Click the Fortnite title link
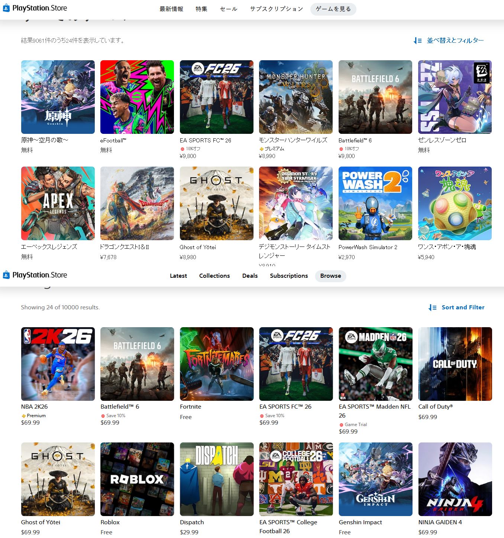504x538 pixels. click(x=191, y=407)
